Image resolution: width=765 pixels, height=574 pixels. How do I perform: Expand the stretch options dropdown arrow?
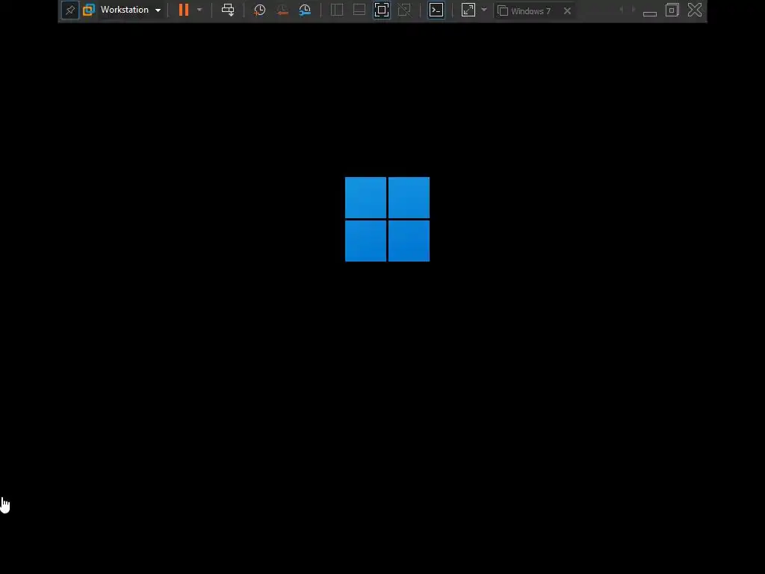coord(484,10)
